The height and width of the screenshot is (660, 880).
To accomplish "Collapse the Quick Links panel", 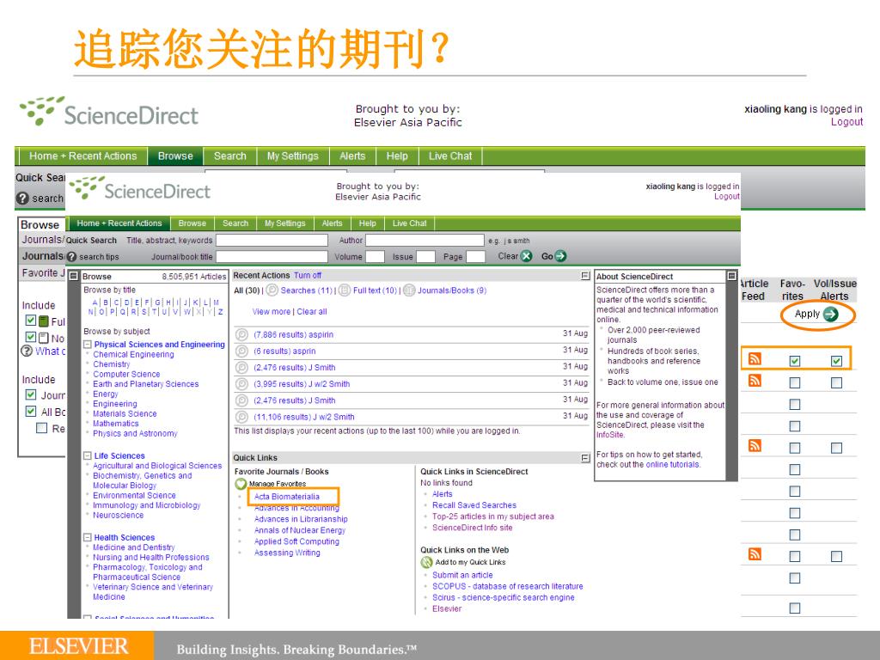I will point(584,458).
